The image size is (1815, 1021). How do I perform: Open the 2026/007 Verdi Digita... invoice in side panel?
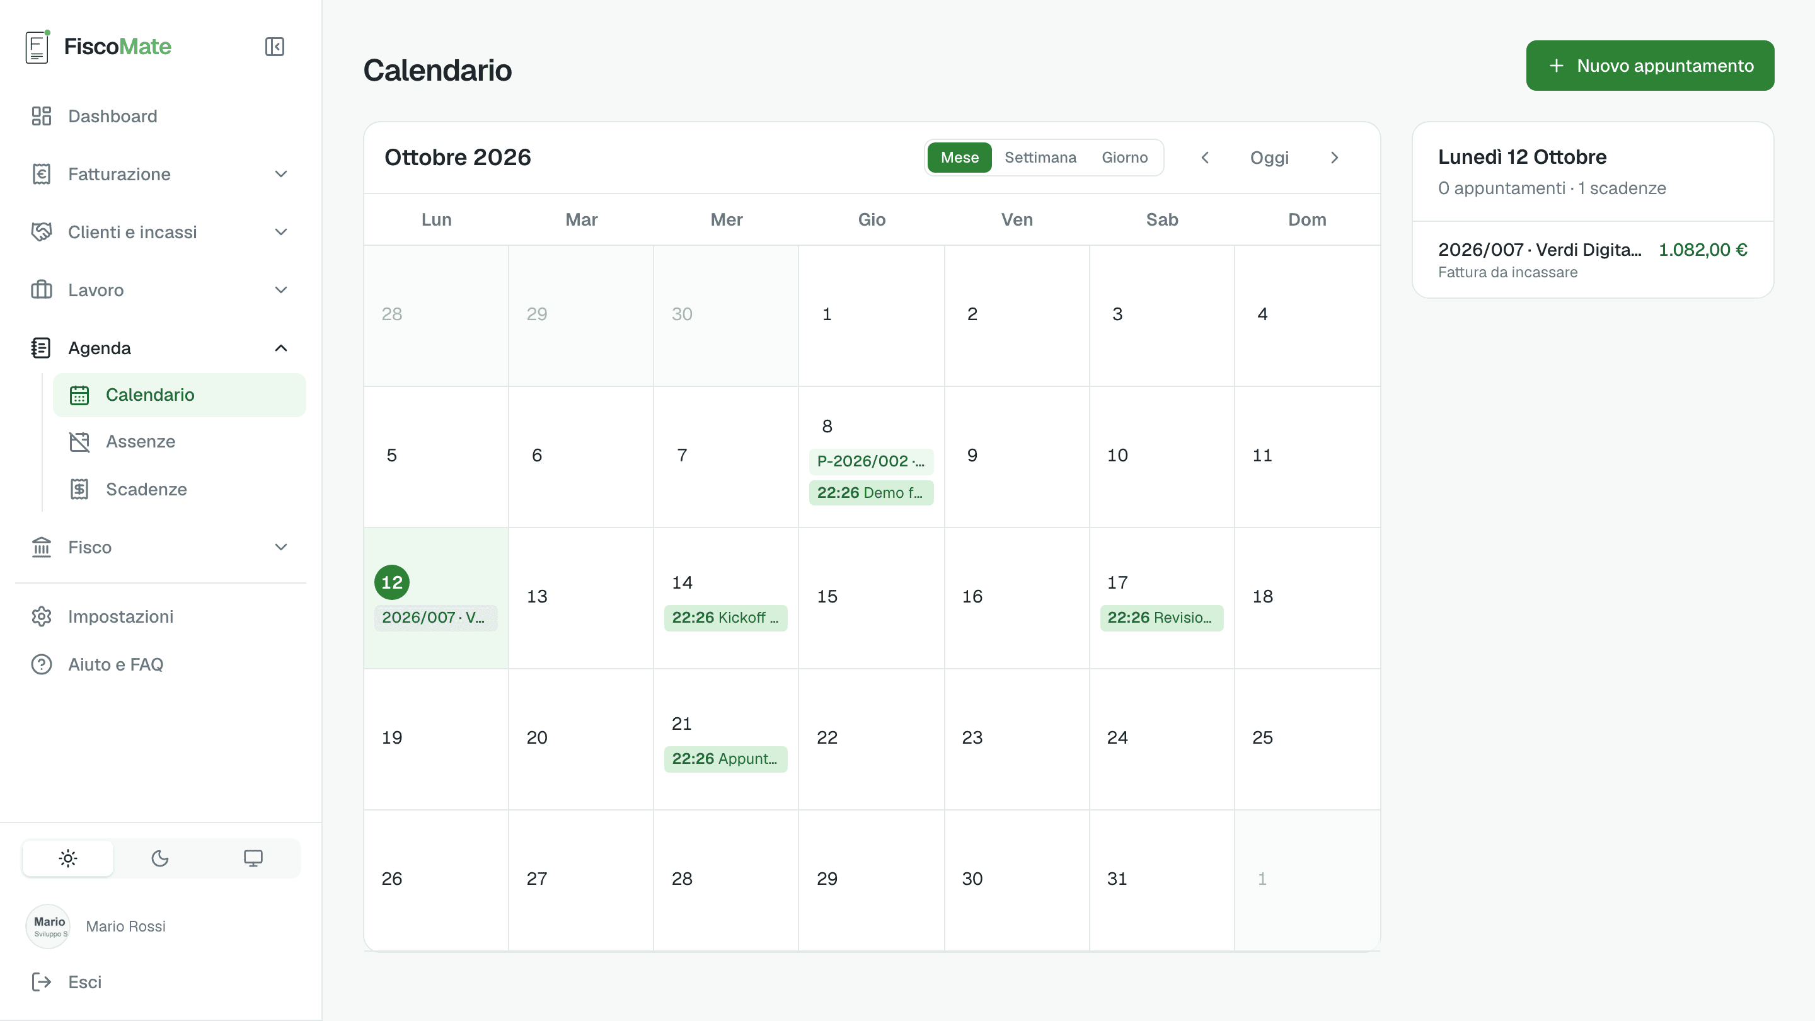point(1593,260)
